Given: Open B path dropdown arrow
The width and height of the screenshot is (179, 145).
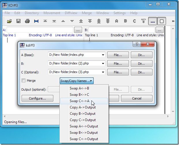Looking at the screenshot, I should pos(103,64).
